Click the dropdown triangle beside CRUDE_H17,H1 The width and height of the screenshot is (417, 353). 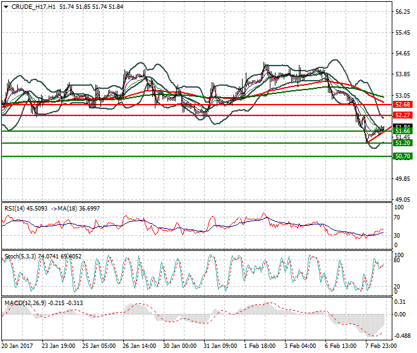(x=6, y=6)
